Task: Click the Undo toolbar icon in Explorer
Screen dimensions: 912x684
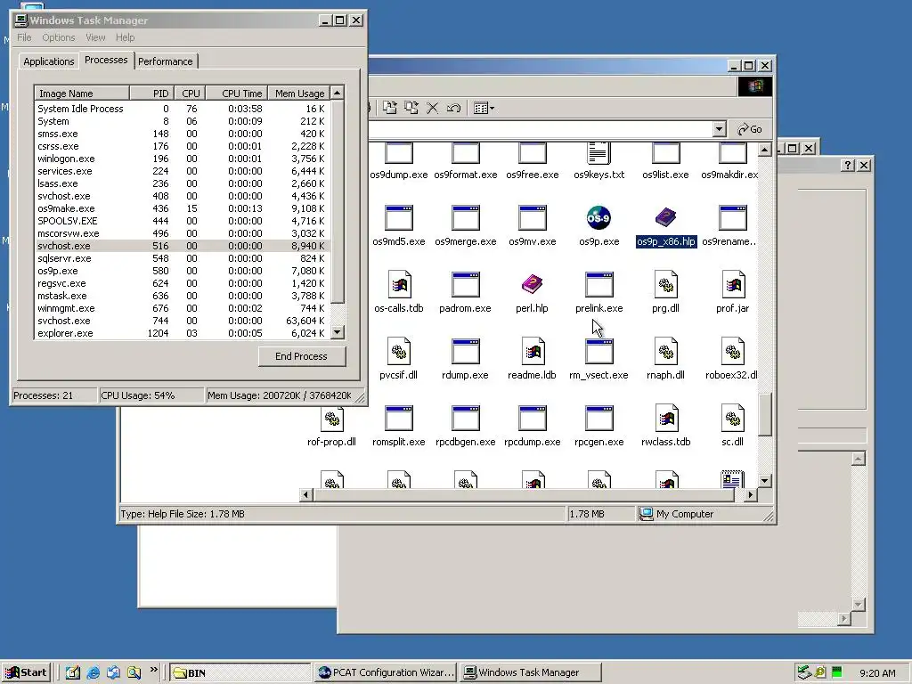Action: (x=453, y=108)
